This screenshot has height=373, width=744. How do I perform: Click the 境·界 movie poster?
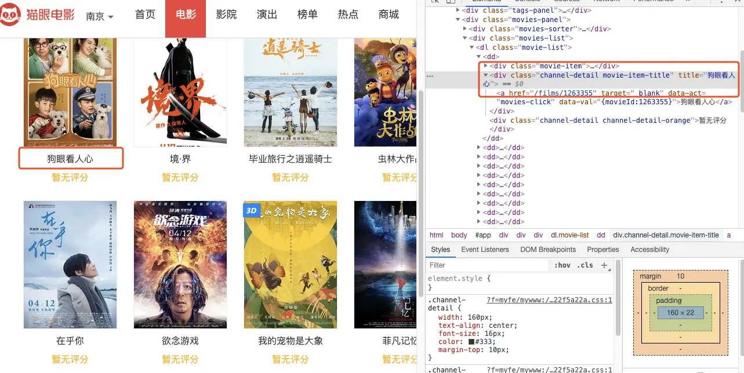coord(180,92)
